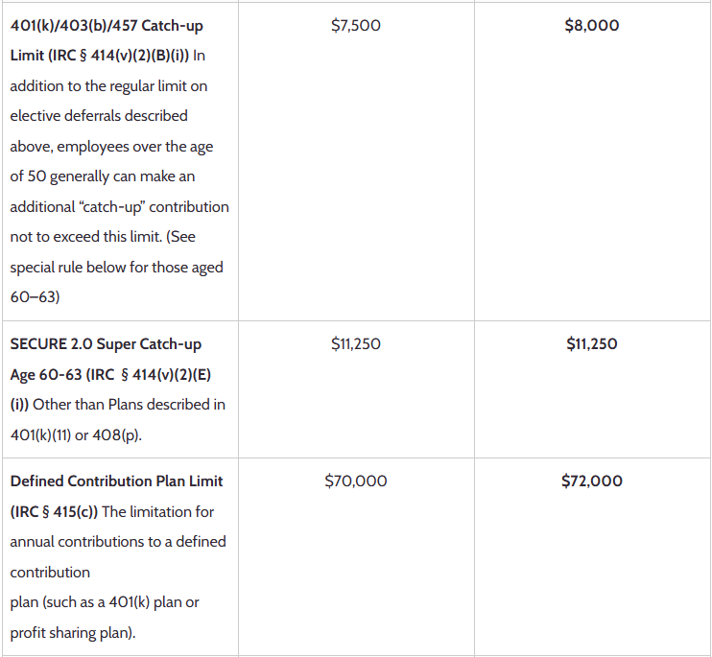The height and width of the screenshot is (657, 712).
Task: Click the $70,000 contribution limit value
Action: pos(356,481)
